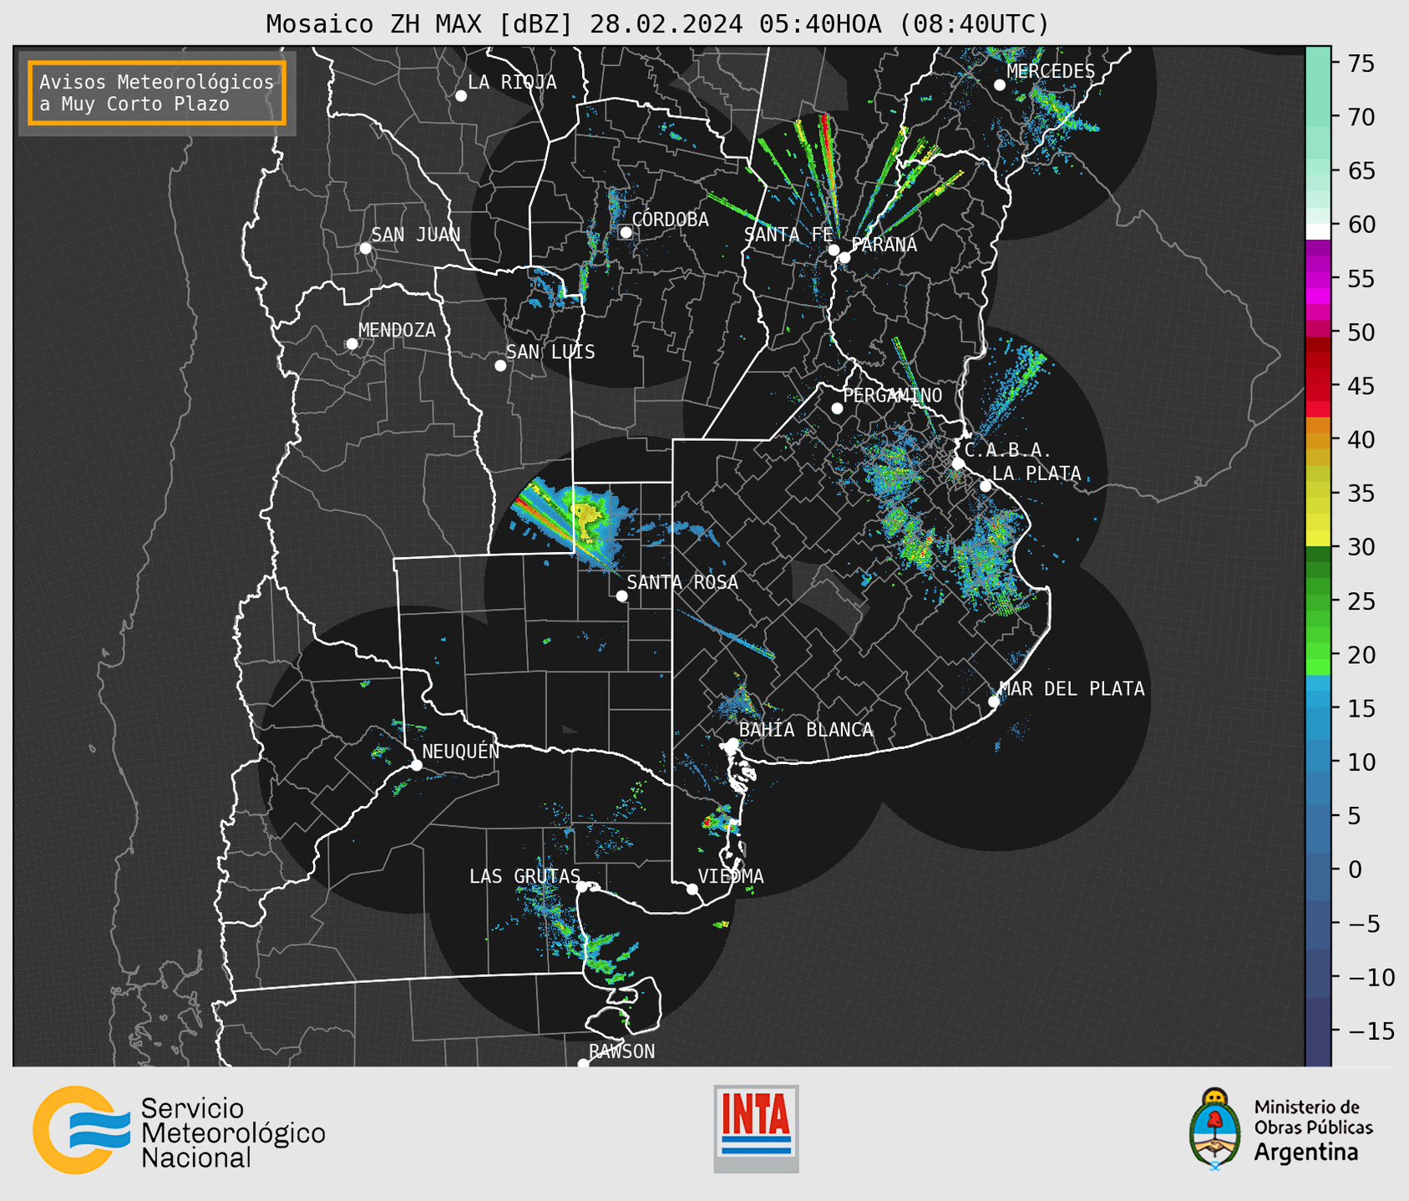1409x1201 pixels.
Task: Click the INTA logo
Action: (756, 1128)
